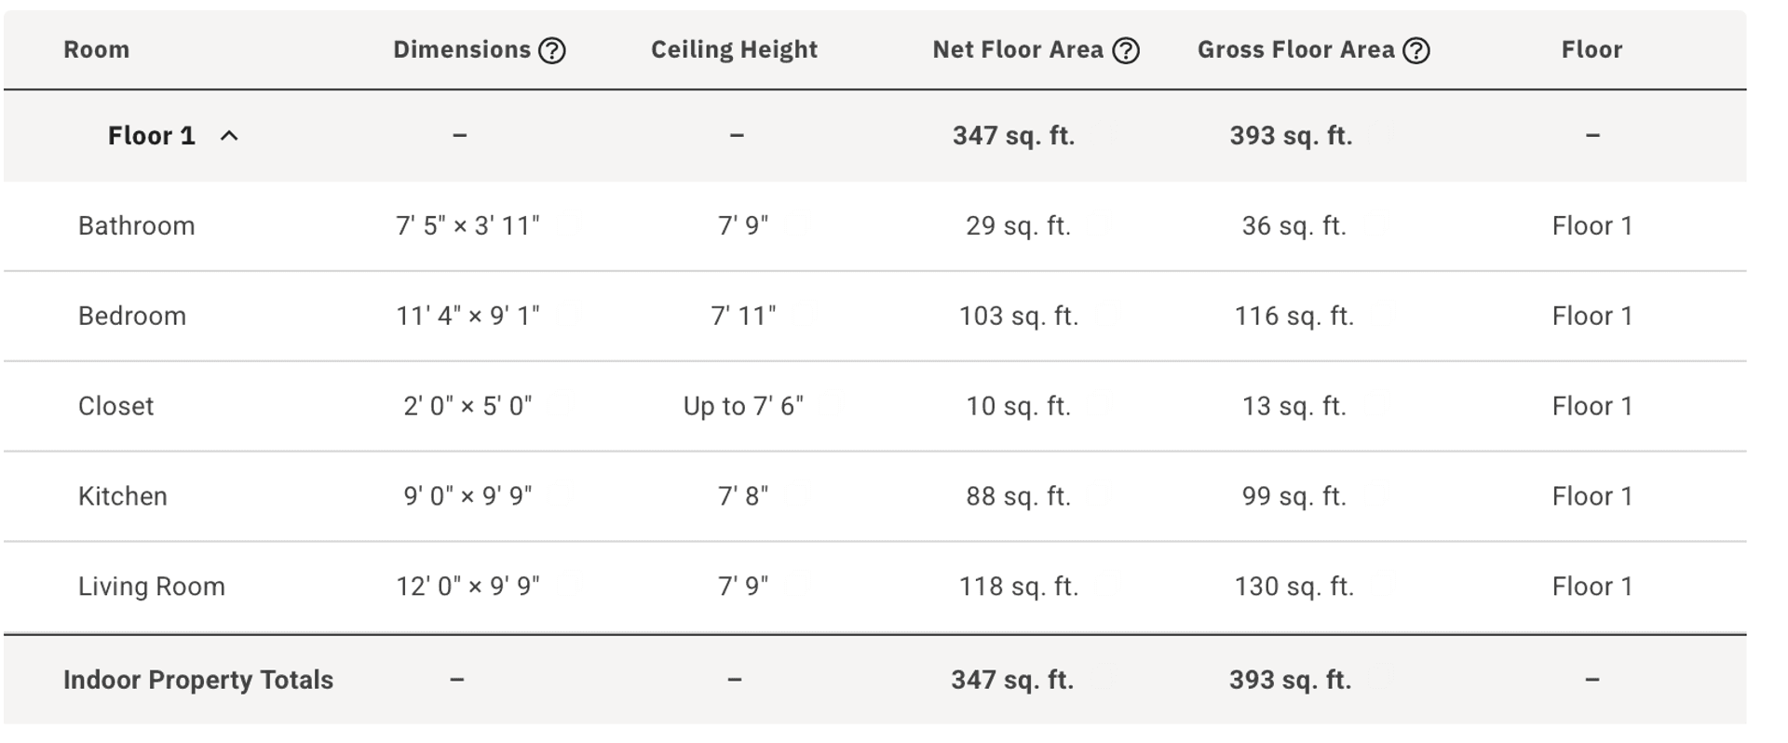Select the Net Floor Area header text

click(1018, 50)
